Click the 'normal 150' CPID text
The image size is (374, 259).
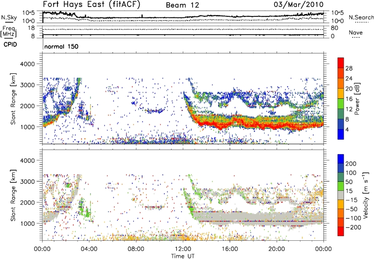coord(61,46)
